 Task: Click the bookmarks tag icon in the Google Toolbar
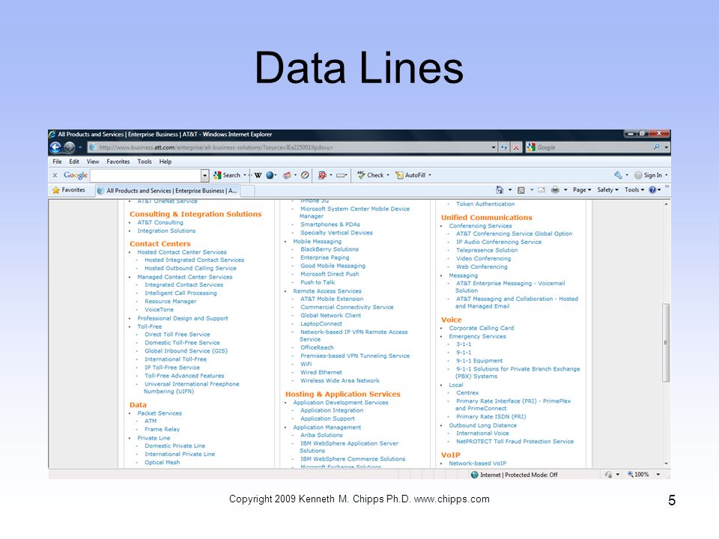(x=287, y=175)
